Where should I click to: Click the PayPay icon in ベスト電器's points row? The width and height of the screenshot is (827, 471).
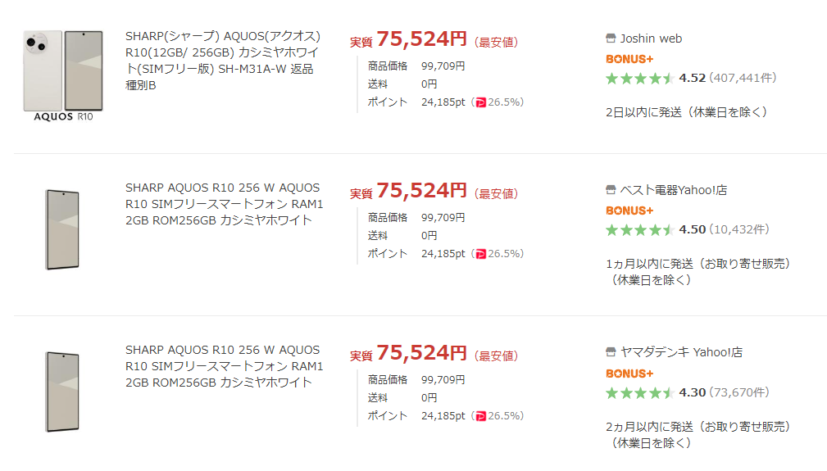coord(480,254)
